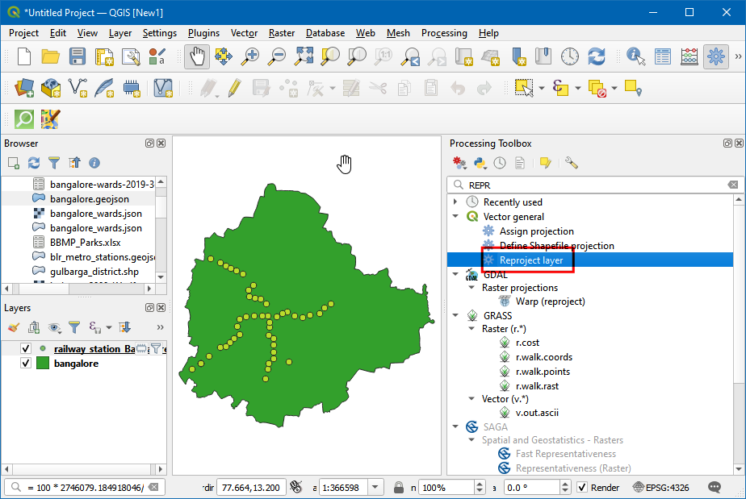Open the Zoom Full extent tool
This screenshot has width=746, height=499.
point(304,56)
